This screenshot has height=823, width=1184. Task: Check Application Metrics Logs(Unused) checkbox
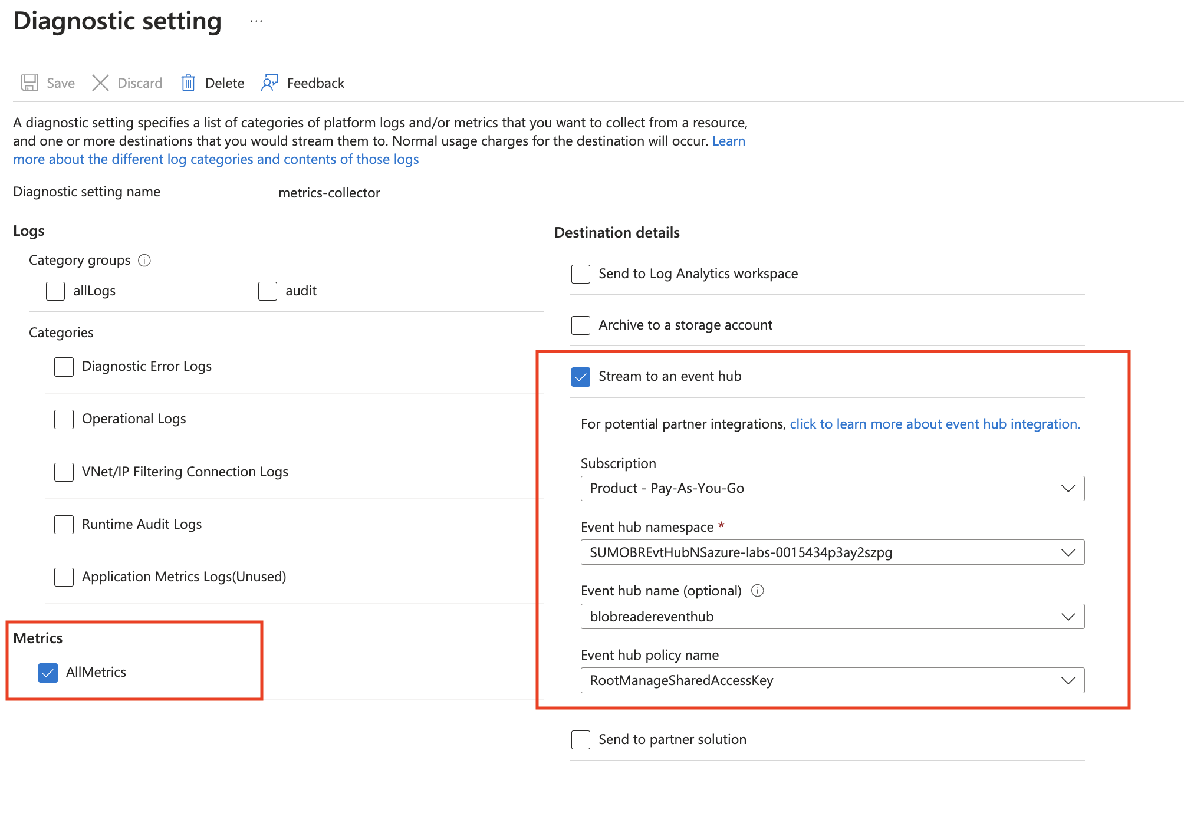[64, 577]
